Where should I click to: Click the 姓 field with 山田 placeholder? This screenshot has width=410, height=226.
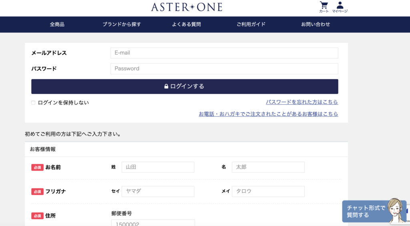click(x=158, y=167)
